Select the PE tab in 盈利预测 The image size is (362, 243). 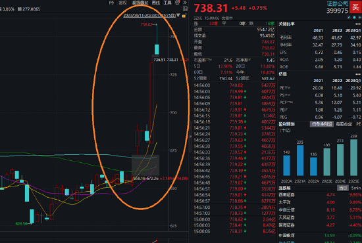pos(359,124)
